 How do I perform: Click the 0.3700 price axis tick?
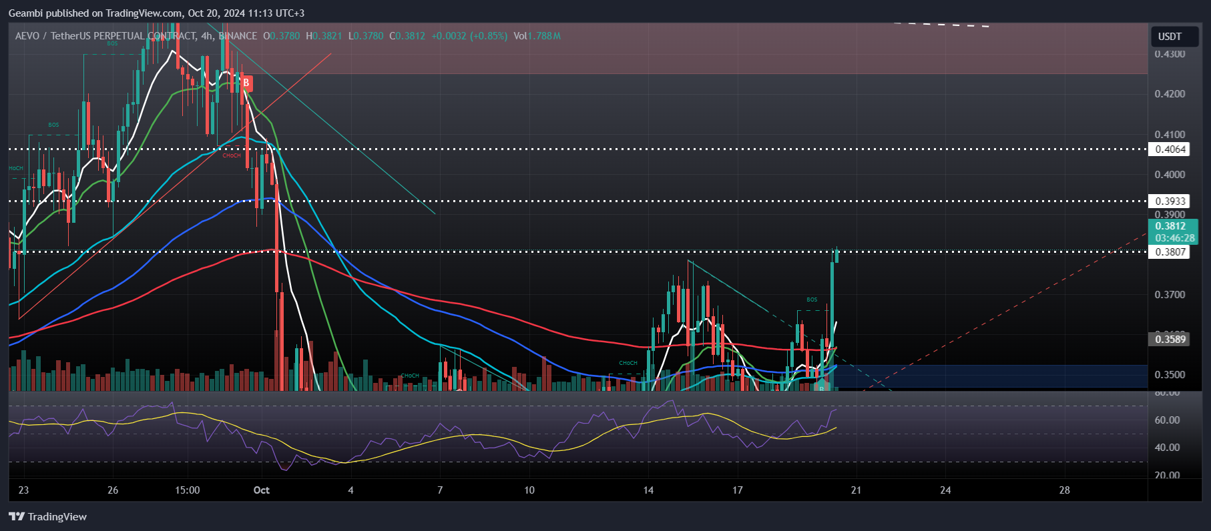pos(1170,295)
